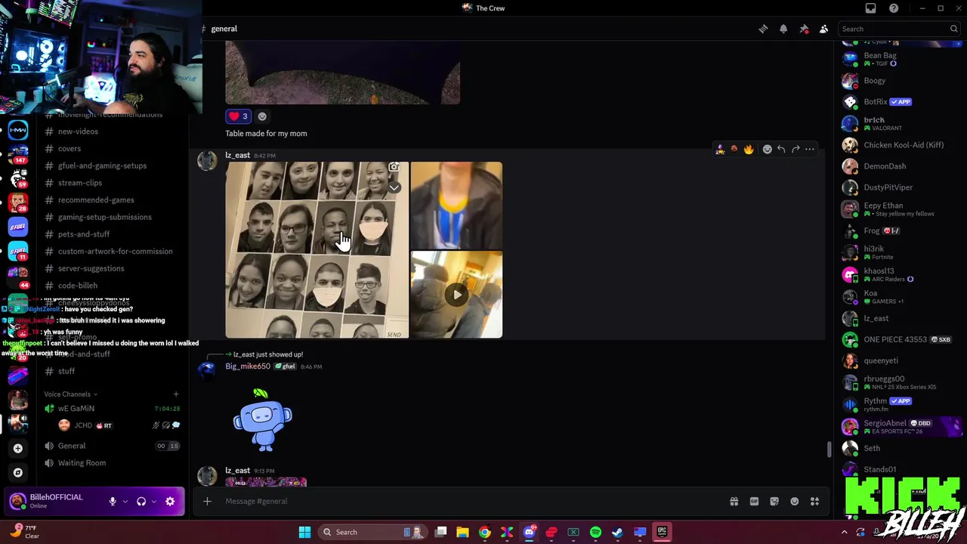
Task: Open the grid of faces image
Action: pyautogui.click(x=317, y=250)
